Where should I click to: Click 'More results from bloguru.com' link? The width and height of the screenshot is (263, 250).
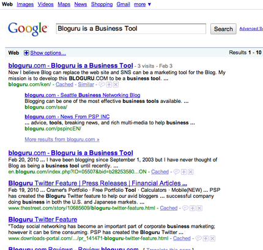pyautogui.click(x=62, y=140)
